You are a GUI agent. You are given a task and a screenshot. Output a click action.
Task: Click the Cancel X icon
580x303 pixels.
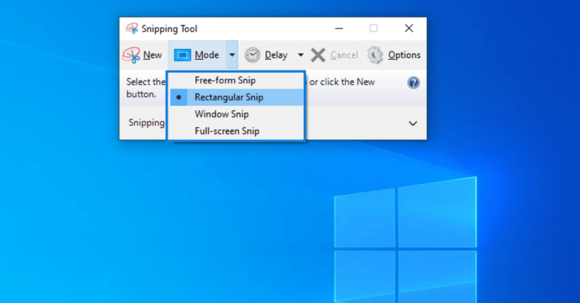click(x=318, y=55)
